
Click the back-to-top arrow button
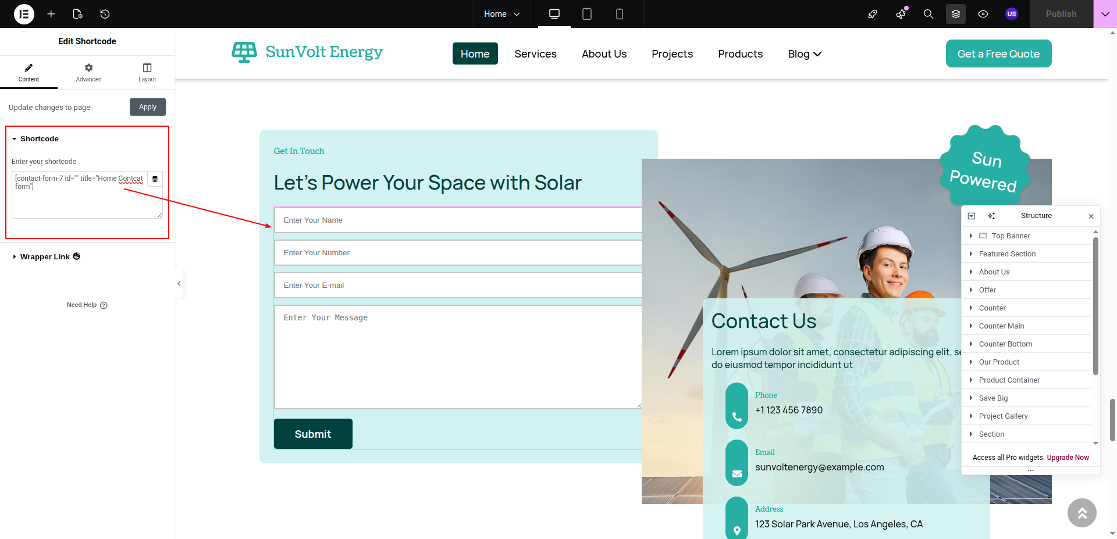(1082, 513)
